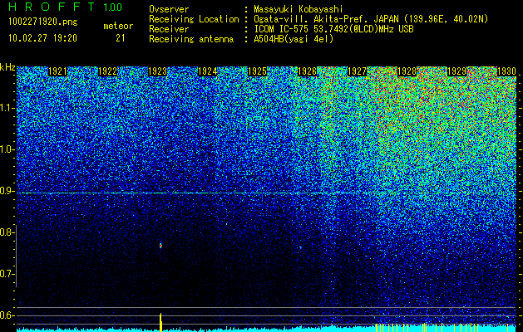This screenshot has height=332, width=523.
Task: Click the 1.1 kHz axis tick label
Action: (6, 108)
